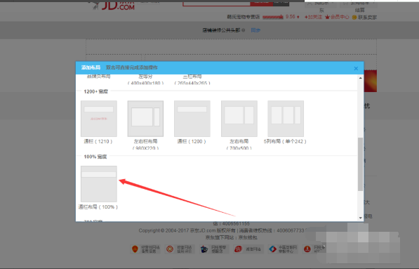419x269 pixels.
Task: Click the 三栏布局 label at the top
Action: (192, 77)
